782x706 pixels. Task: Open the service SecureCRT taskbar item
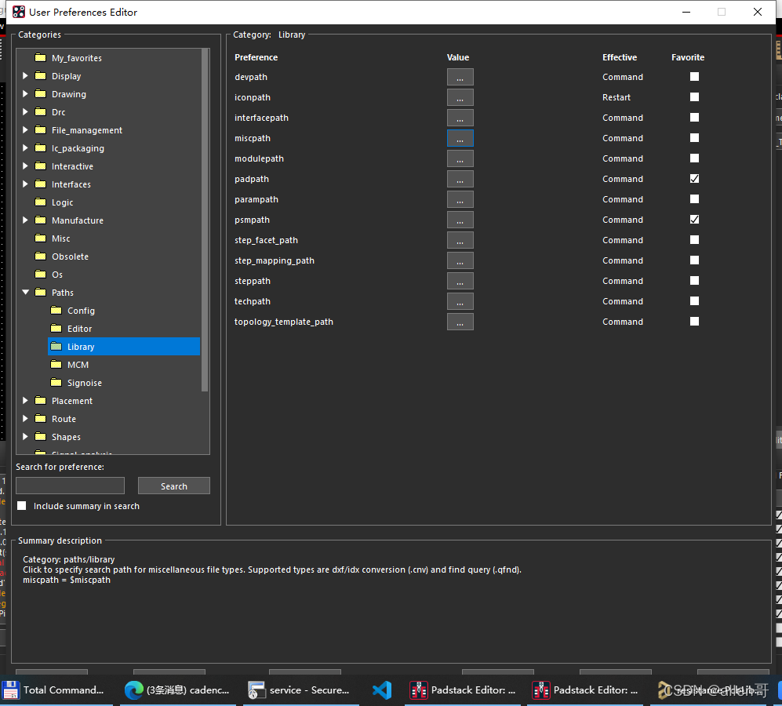[300, 690]
